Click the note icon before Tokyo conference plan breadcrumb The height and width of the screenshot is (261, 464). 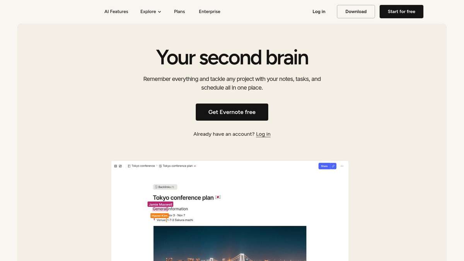pyautogui.click(x=160, y=166)
